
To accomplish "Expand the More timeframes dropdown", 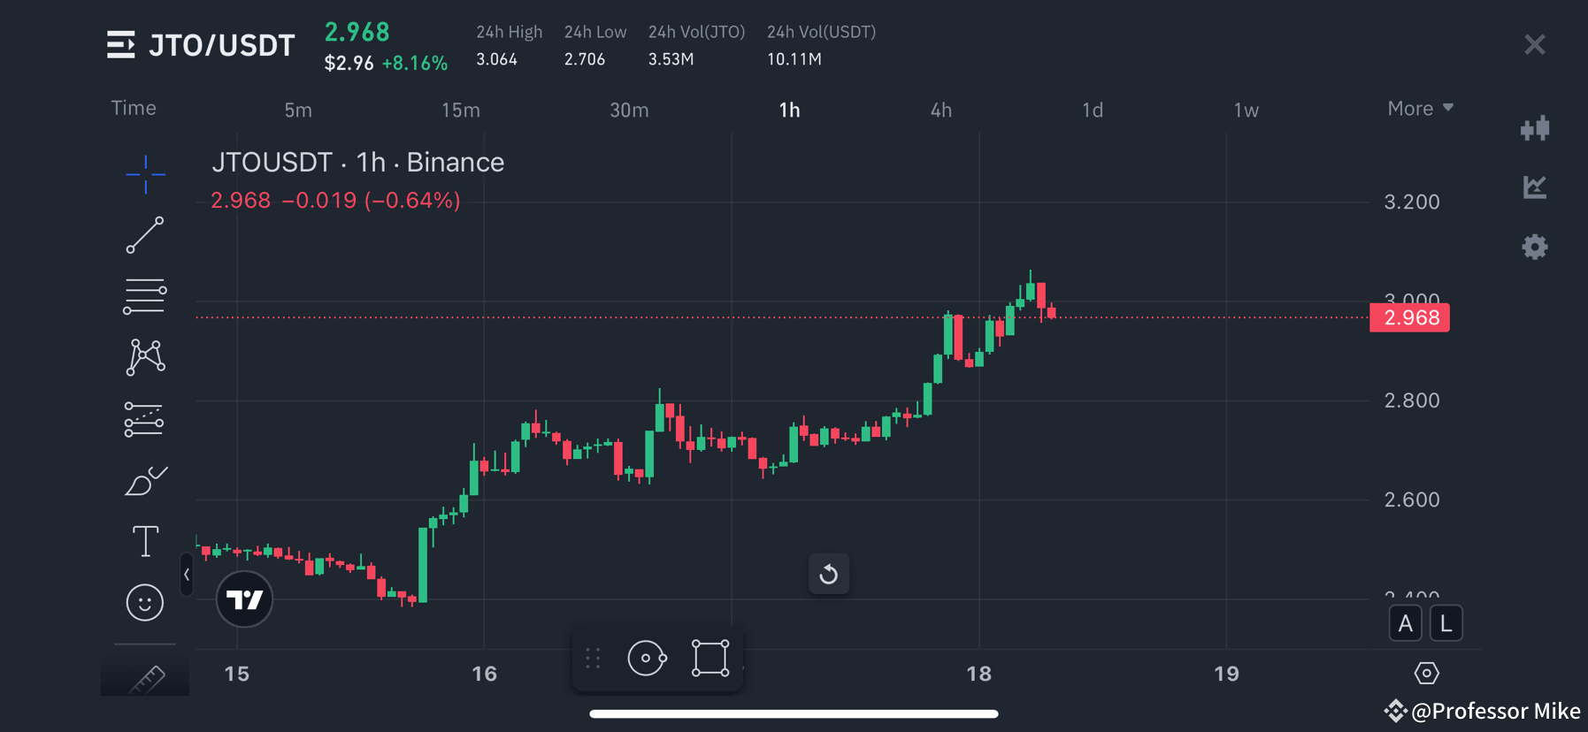I will pos(1419,108).
